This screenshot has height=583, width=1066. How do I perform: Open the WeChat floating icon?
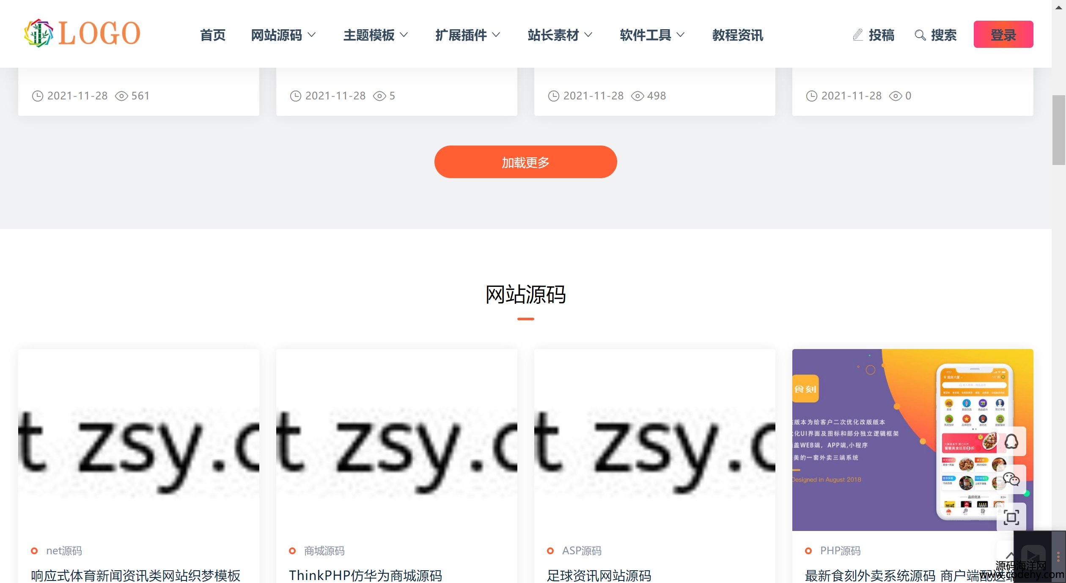[x=1011, y=479]
